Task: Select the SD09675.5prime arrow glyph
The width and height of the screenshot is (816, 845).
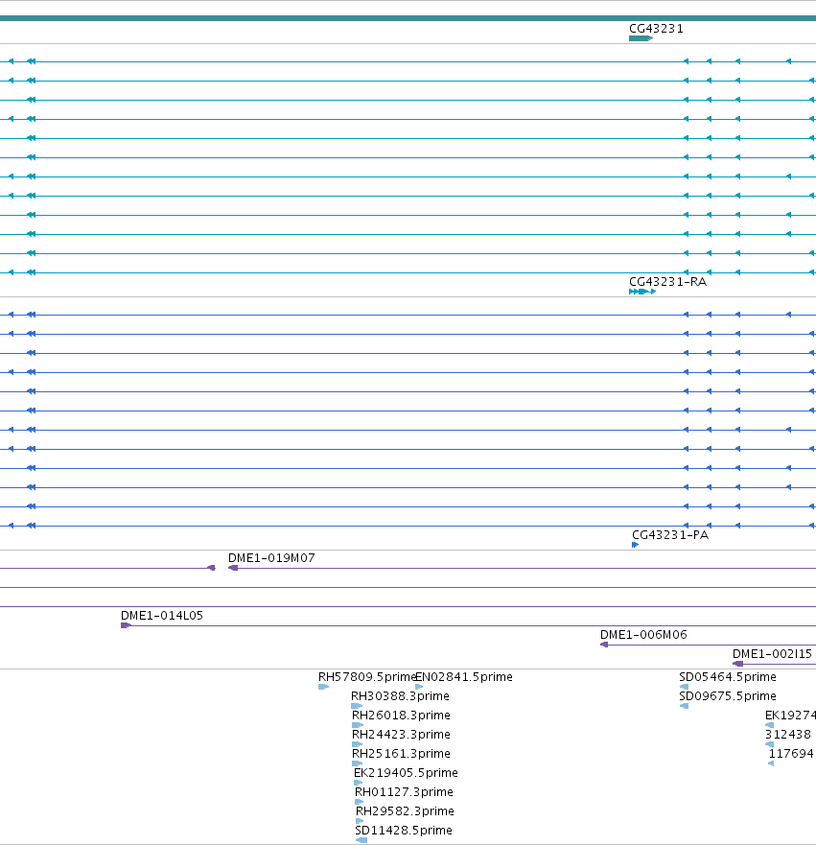Action: 684,706
